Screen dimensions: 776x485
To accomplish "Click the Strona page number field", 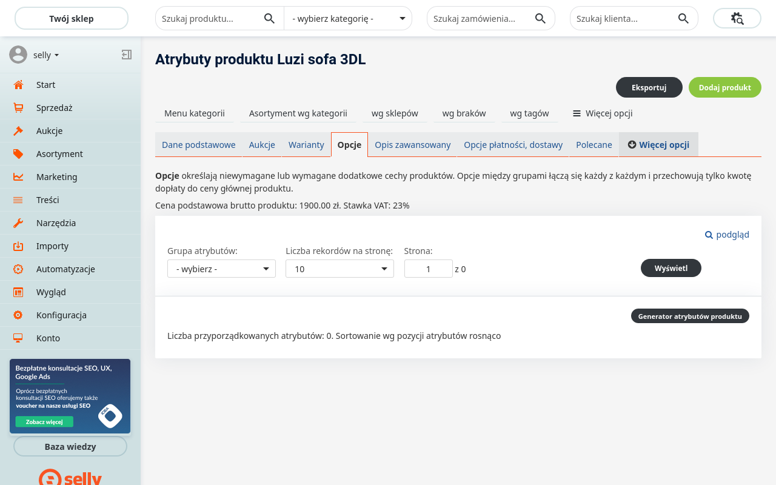I will click(x=428, y=269).
